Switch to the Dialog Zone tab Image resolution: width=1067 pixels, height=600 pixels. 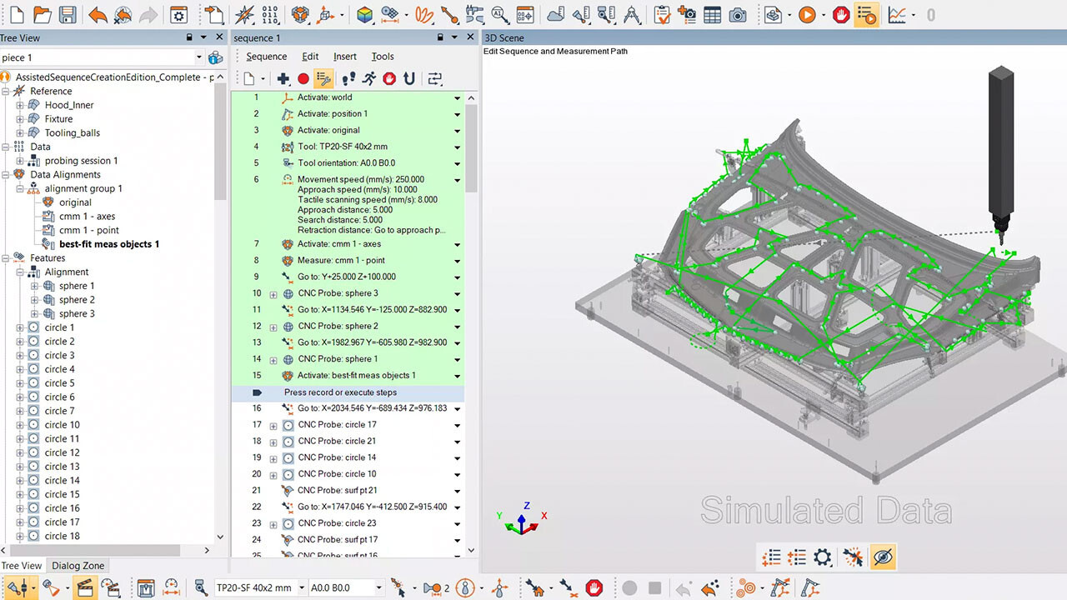(78, 566)
